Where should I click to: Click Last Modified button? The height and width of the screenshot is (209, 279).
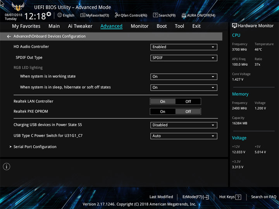click(161, 197)
